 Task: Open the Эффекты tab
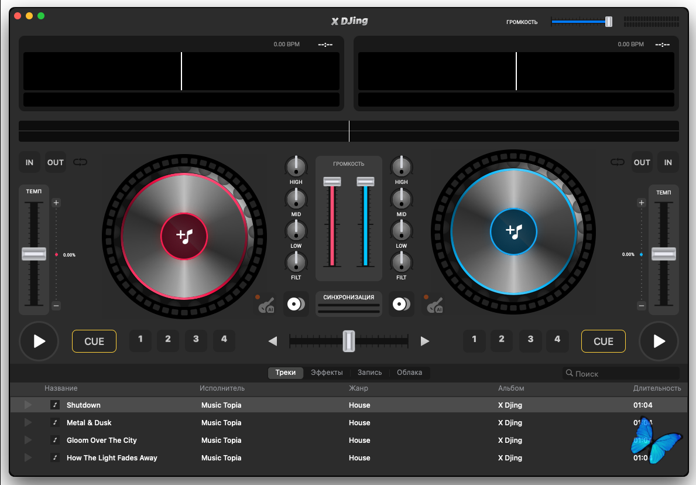click(327, 373)
